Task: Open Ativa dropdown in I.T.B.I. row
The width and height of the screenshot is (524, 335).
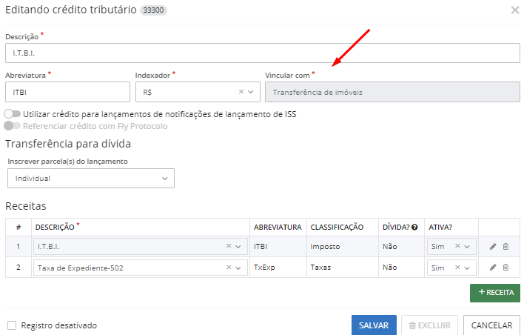Action: [x=467, y=247]
